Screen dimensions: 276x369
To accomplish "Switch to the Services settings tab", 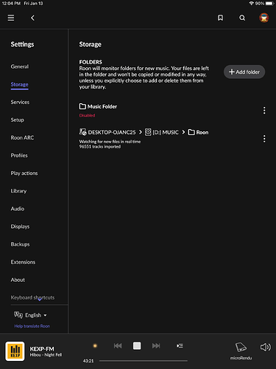I will point(20,102).
